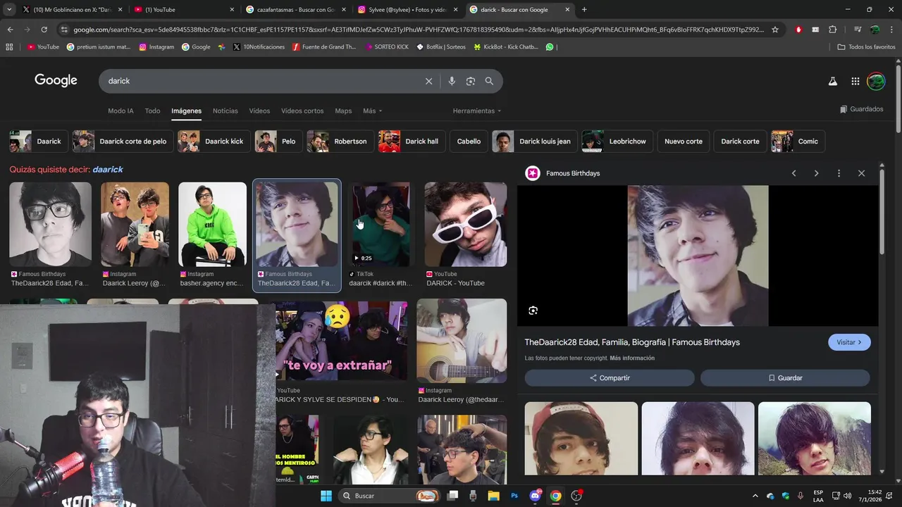Switch to the Modo IA tab
The width and height of the screenshot is (902, 507).
click(x=121, y=111)
